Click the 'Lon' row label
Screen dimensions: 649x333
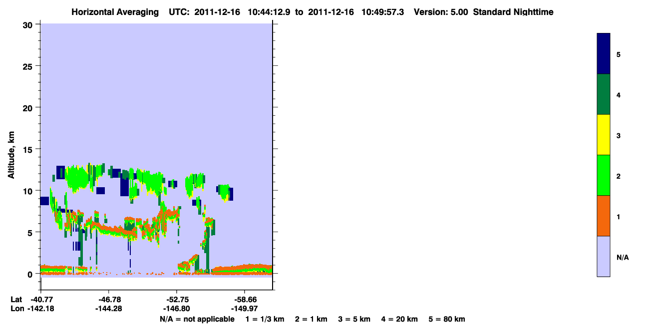pyautogui.click(x=17, y=309)
